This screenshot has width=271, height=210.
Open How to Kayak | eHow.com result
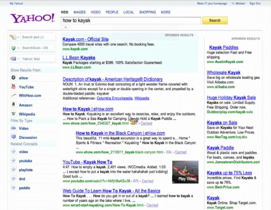tap(88, 109)
